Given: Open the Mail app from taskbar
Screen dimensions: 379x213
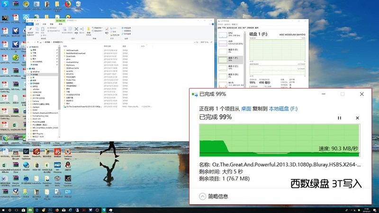Looking at the screenshot, I should pyautogui.click(x=63, y=210).
